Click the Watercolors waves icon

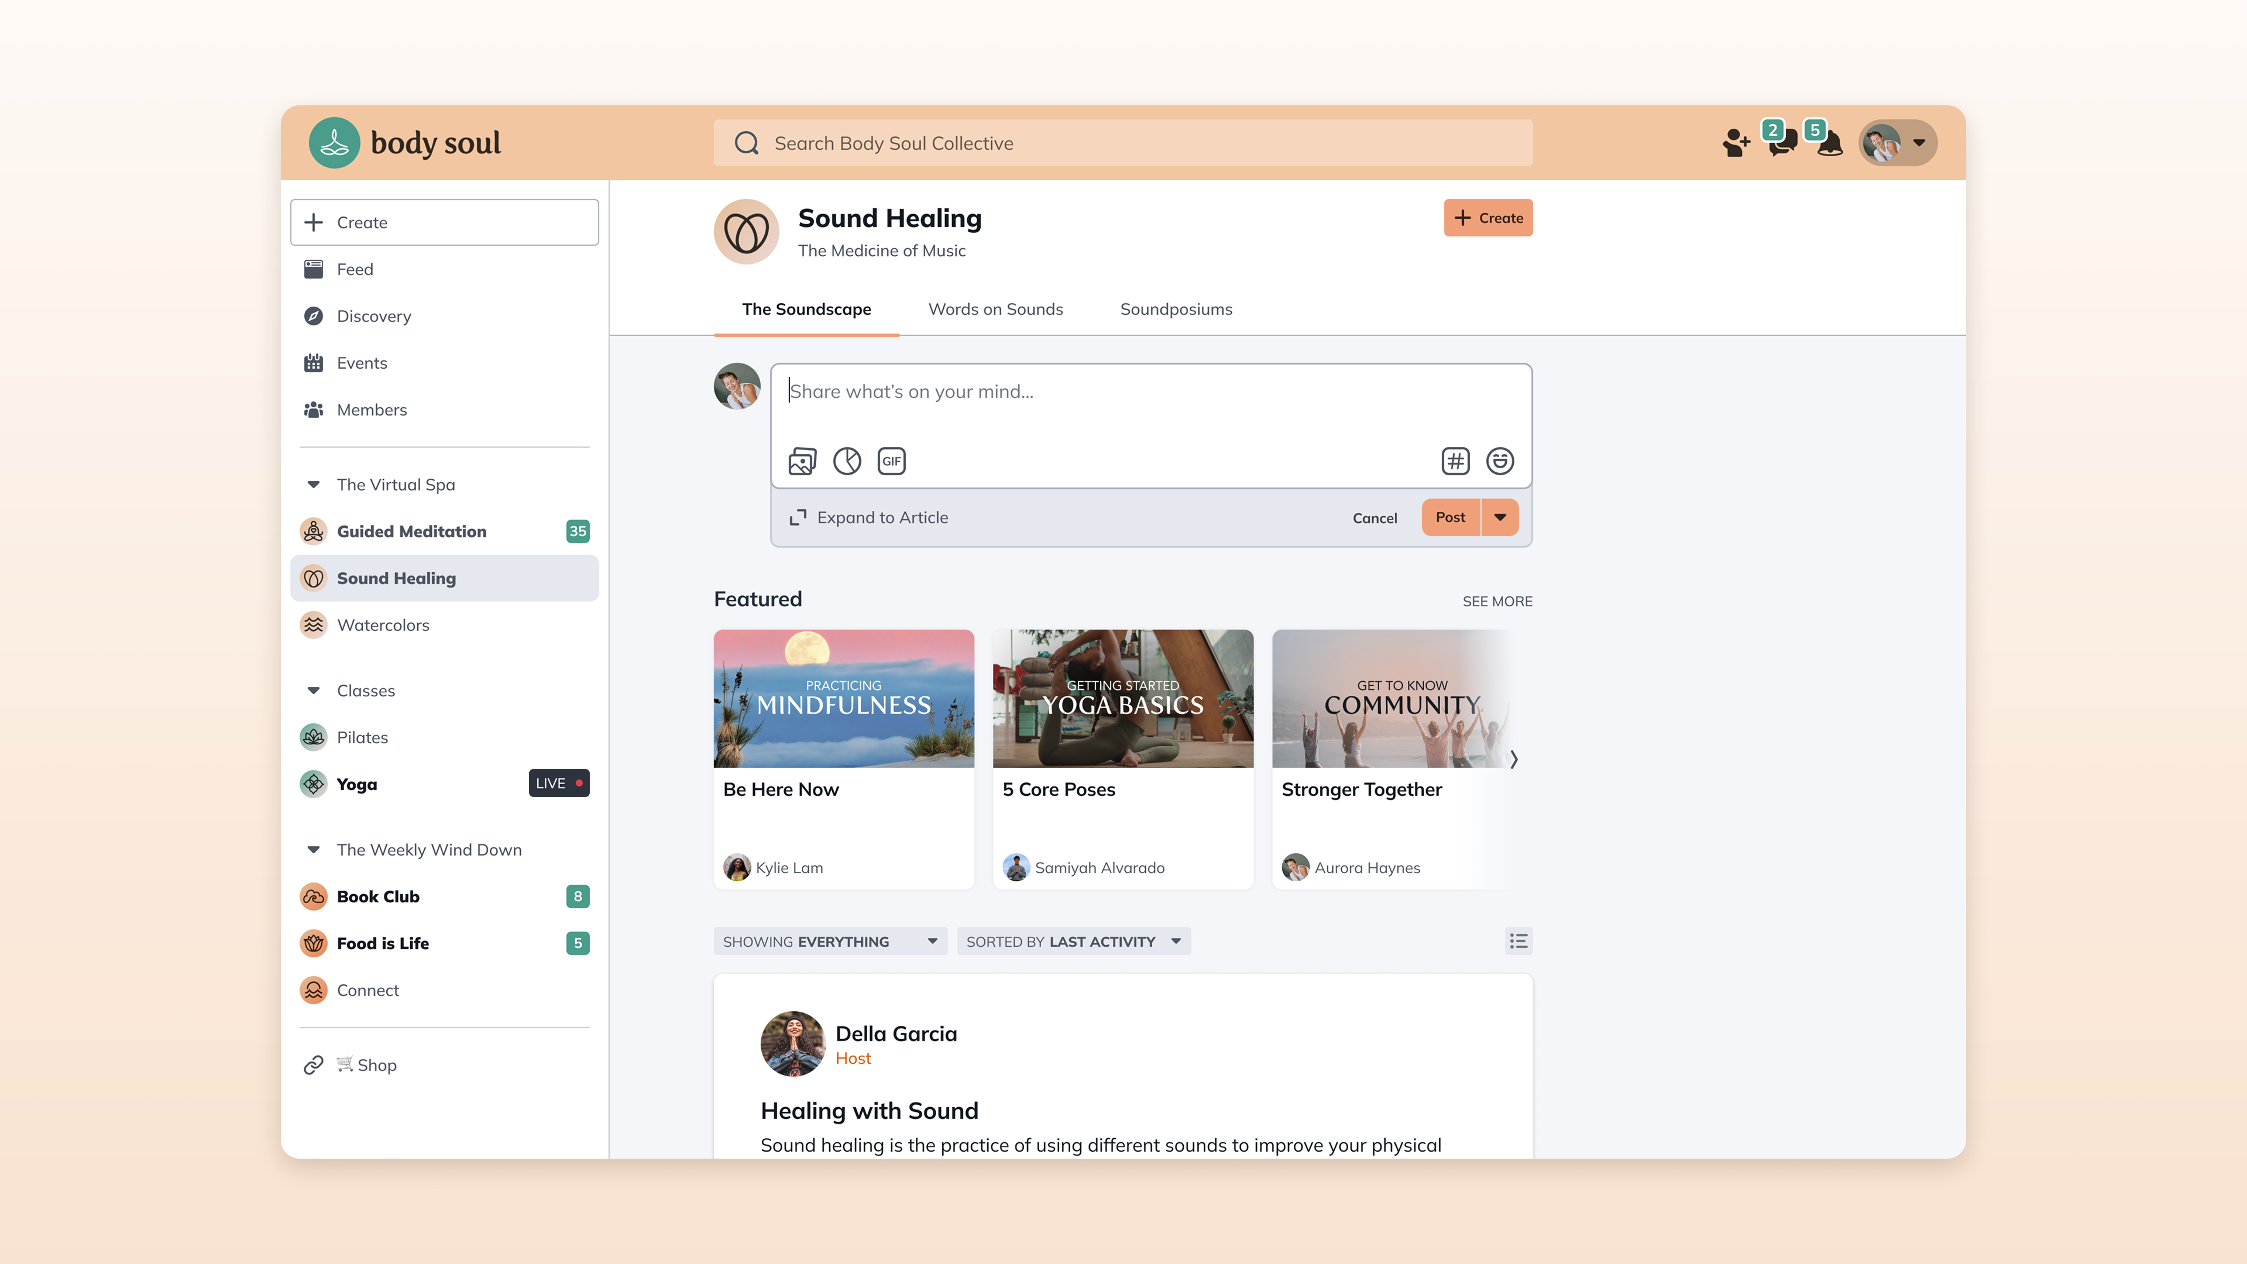[313, 624]
